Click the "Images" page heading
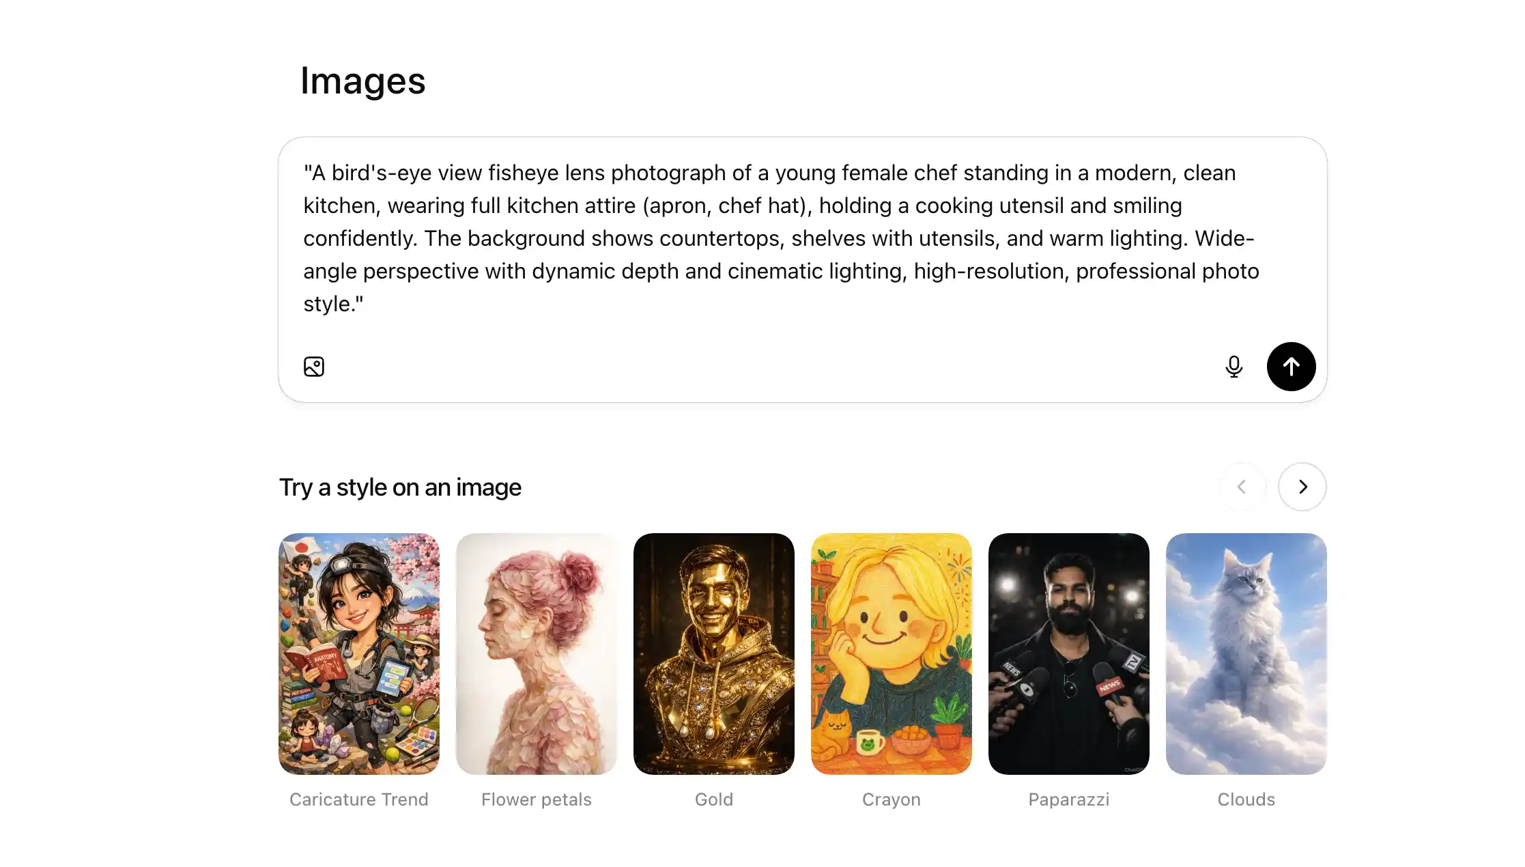The height and width of the screenshot is (867, 1525). (x=362, y=81)
